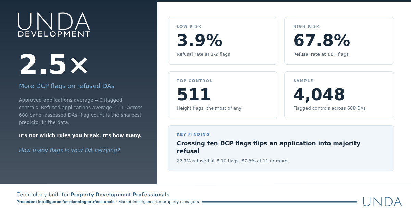Click 'Precedent intelligence for planning professionals' text
The height and width of the screenshot is (214, 411).
[x=65, y=202]
